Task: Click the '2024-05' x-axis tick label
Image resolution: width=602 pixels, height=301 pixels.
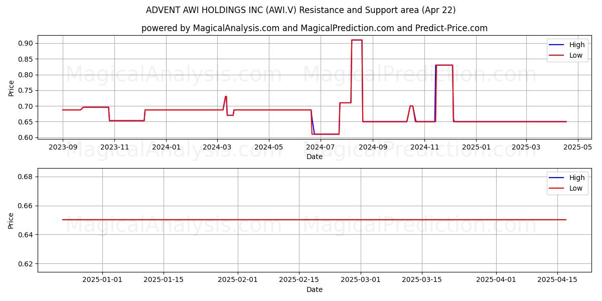Action: tap(268, 147)
